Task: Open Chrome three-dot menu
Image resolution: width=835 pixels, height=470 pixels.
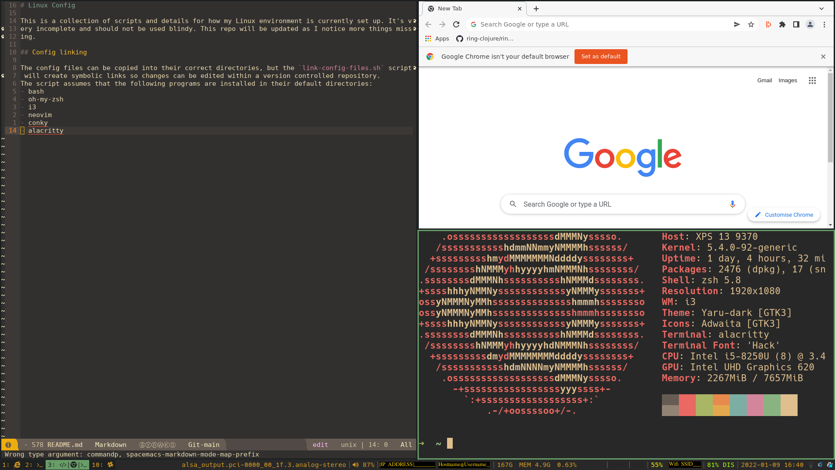Action: coord(824,25)
